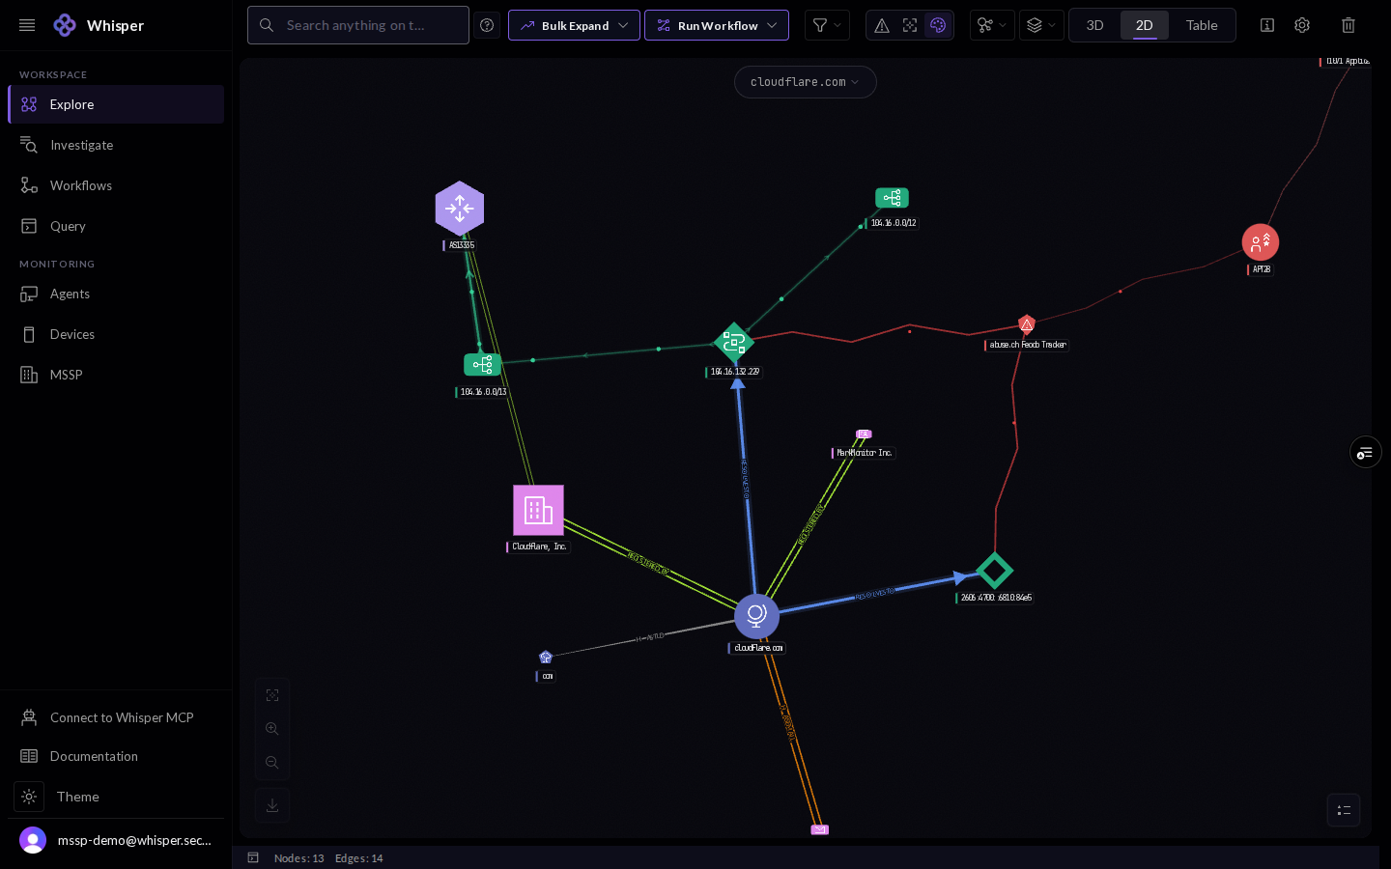Open the layers dropdown
Screen dimensions: 1391x869
(x=1041, y=25)
